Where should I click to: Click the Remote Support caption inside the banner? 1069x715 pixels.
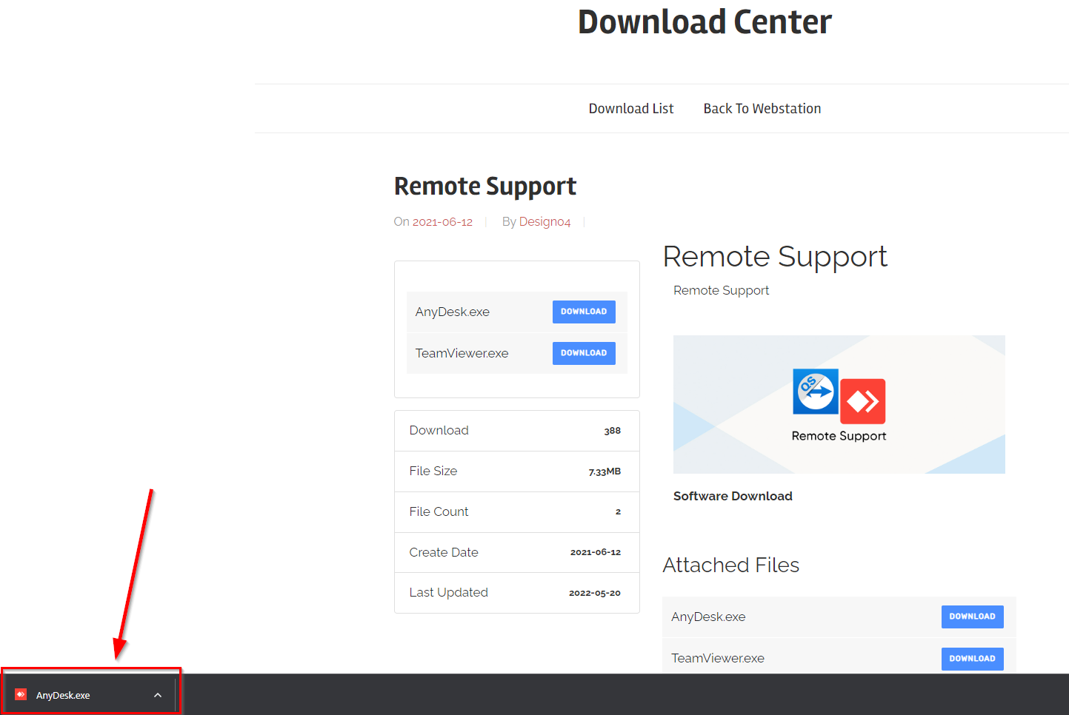click(839, 436)
